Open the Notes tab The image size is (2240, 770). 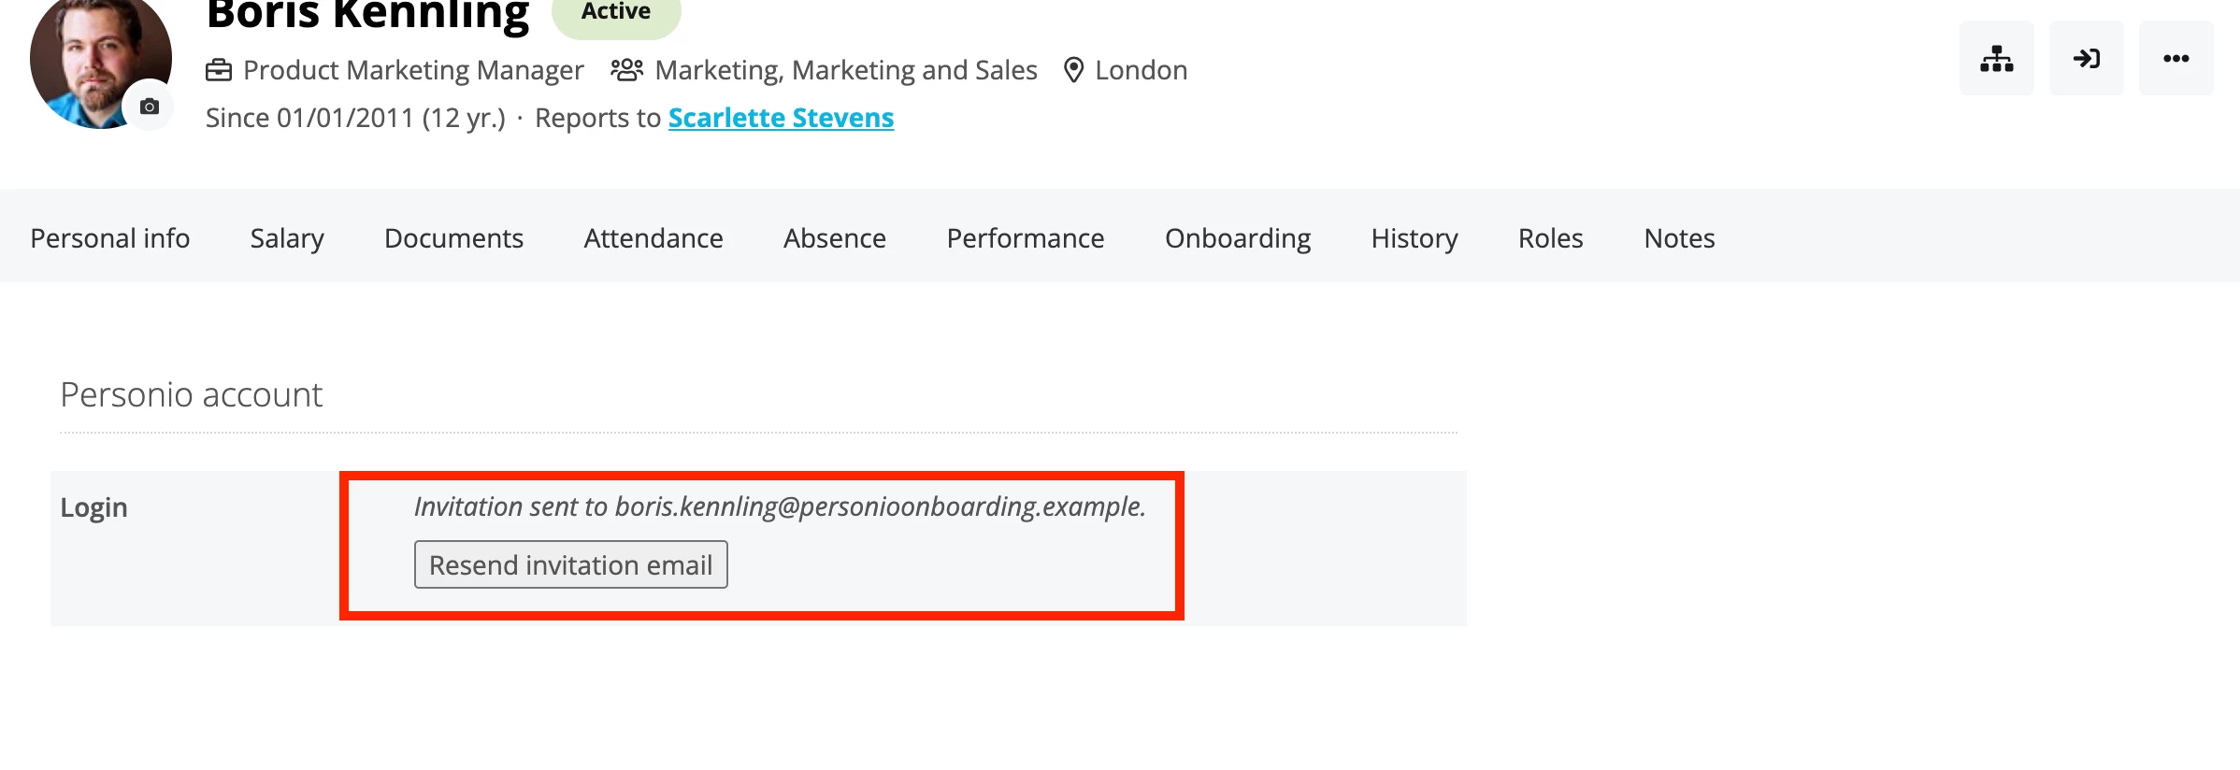(1679, 238)
